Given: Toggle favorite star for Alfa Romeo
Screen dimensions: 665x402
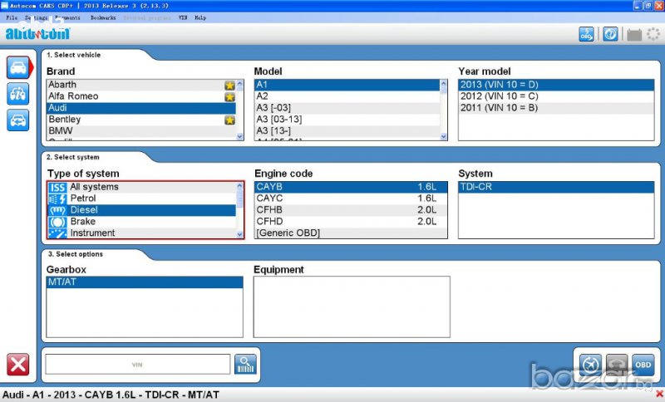Looking at the screenshot, I should pyautogui.click(x=229, y=96).
